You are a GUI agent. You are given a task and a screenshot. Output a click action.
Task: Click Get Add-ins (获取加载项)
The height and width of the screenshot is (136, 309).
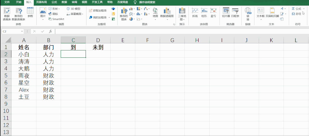[98, 10]
